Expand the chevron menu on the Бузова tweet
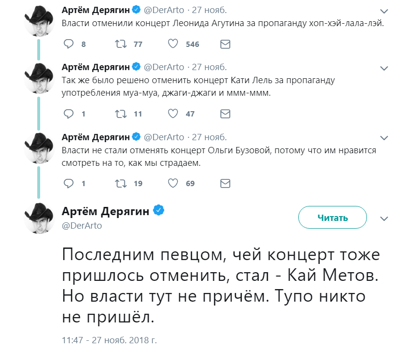 pos(384,138)
